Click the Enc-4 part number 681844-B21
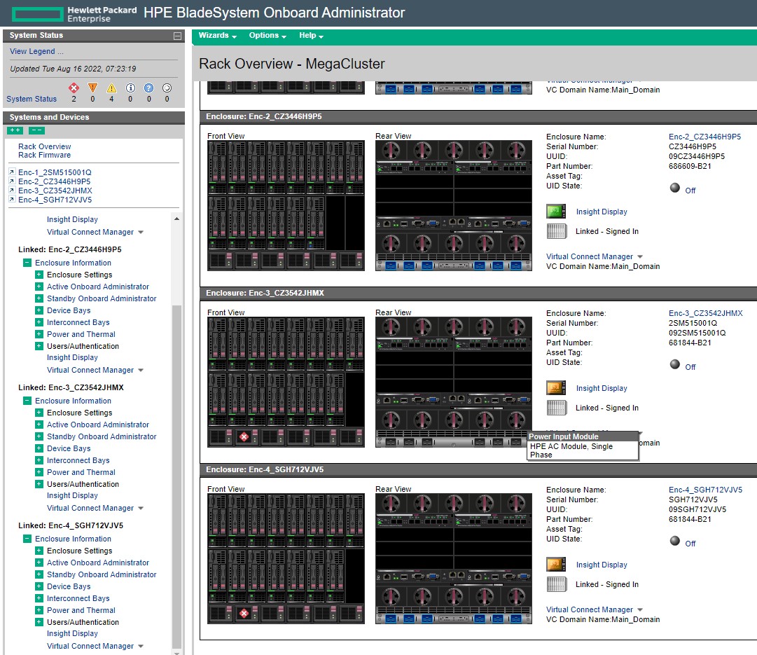The image size is (757, 655). pos(689,519)
